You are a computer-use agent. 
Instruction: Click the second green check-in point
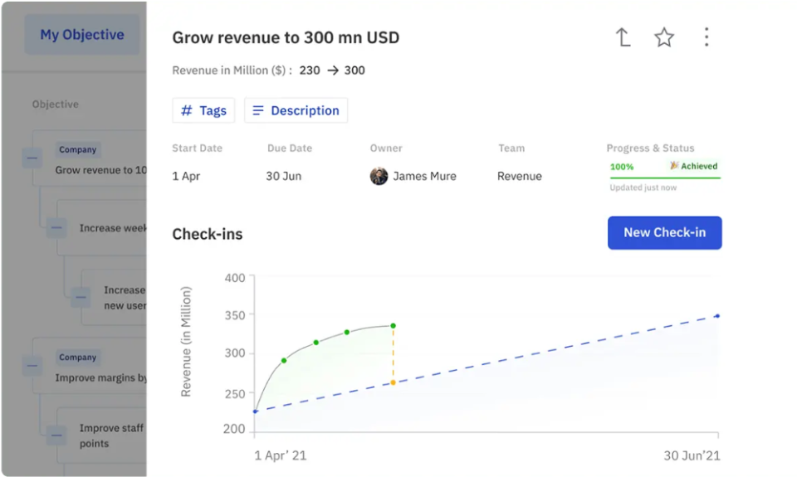(316, 343)
